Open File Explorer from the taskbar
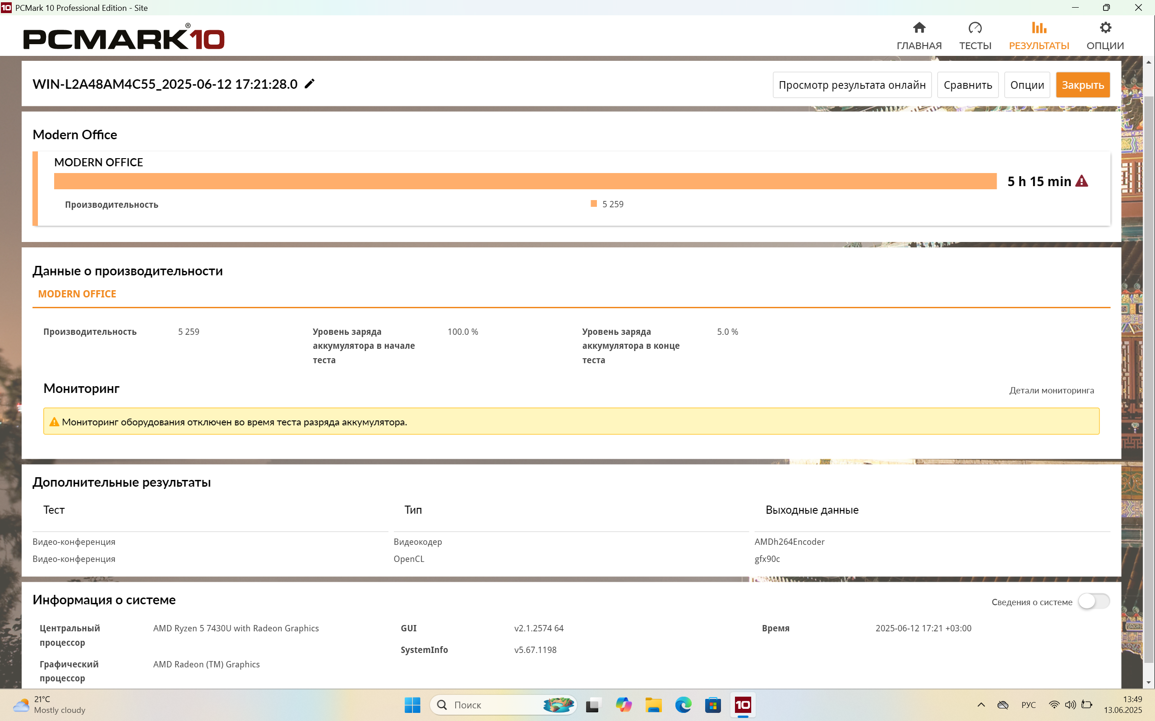This screenshot has height=721, width=1155. [653, 705]
